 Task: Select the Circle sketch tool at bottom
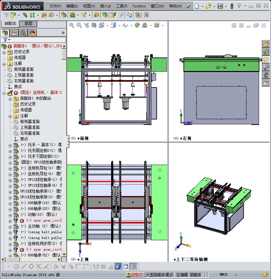point(16,267)
